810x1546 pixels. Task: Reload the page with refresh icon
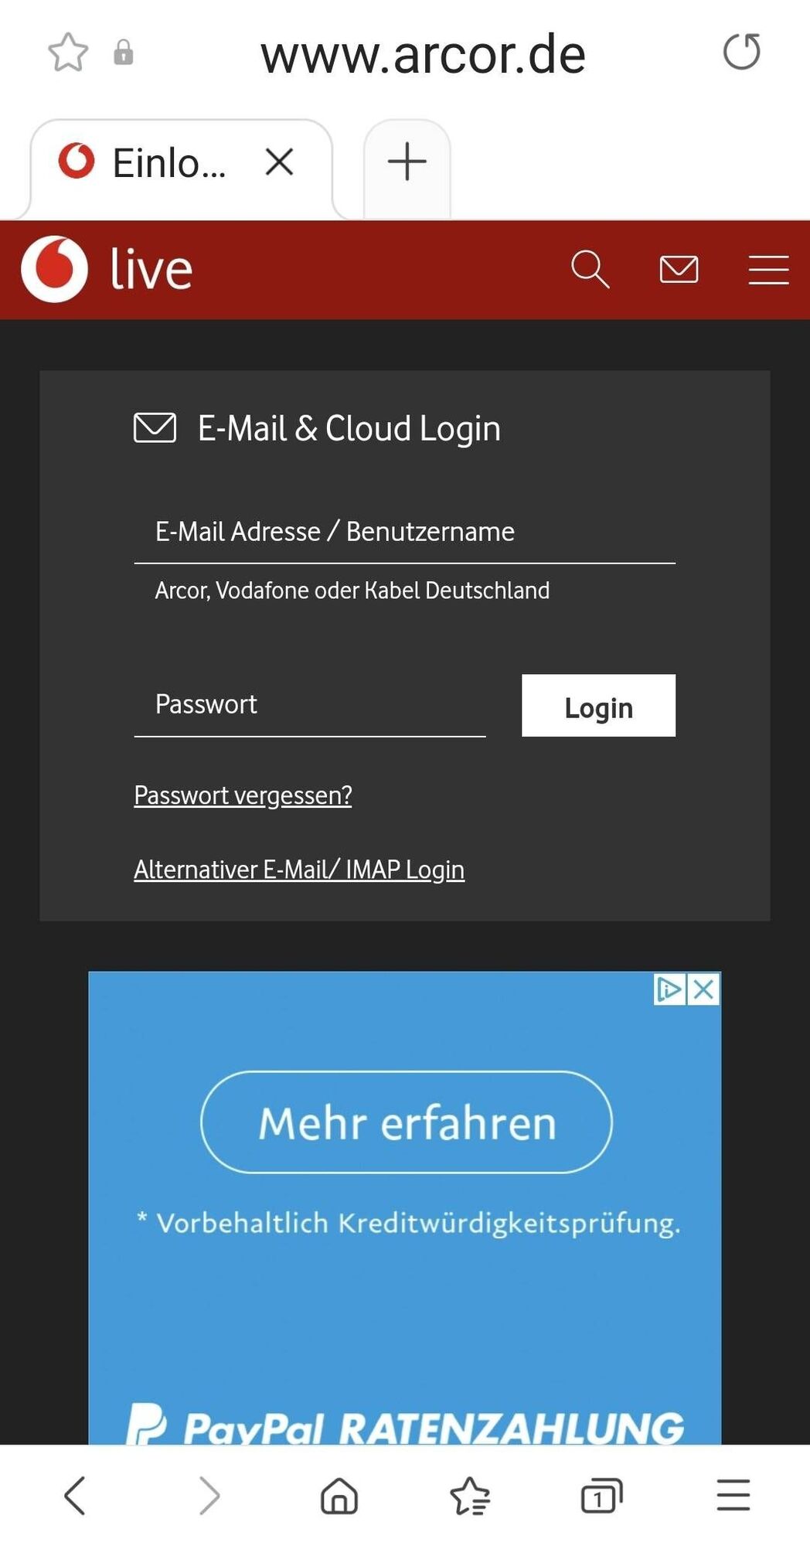(x=741, y=52)
